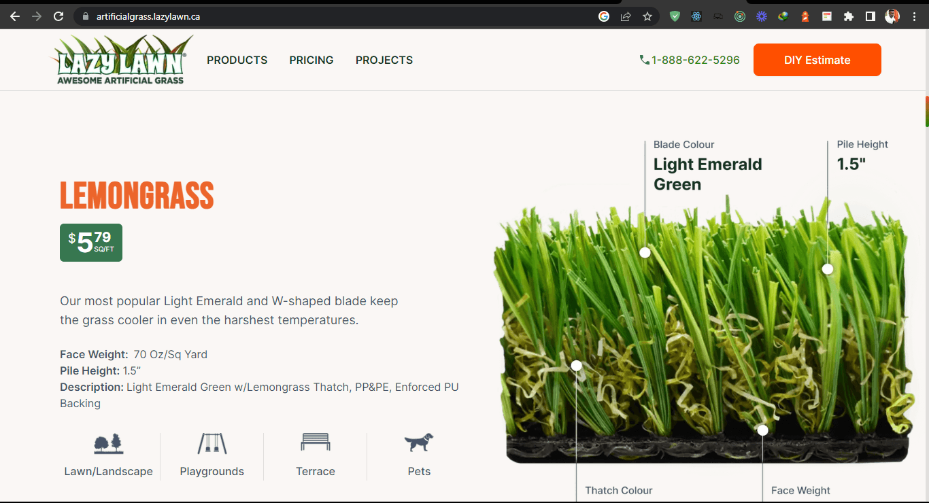Click the 1.5" Pile Height value label

[851, 164]
